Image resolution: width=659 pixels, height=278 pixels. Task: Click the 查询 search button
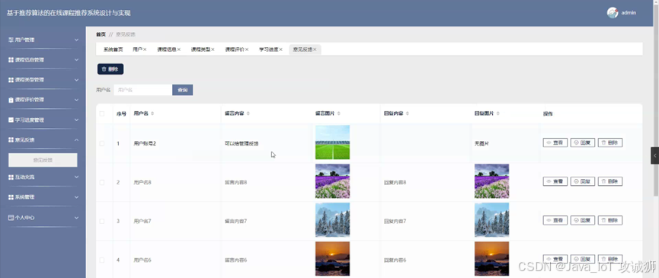182,90
